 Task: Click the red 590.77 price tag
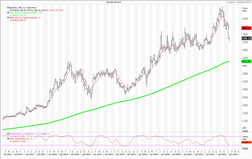click(x=246, y=28)
